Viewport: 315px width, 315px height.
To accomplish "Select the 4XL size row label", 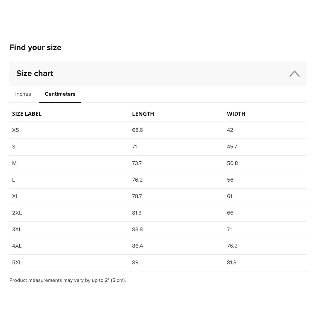I will click(x=17, y=246).
